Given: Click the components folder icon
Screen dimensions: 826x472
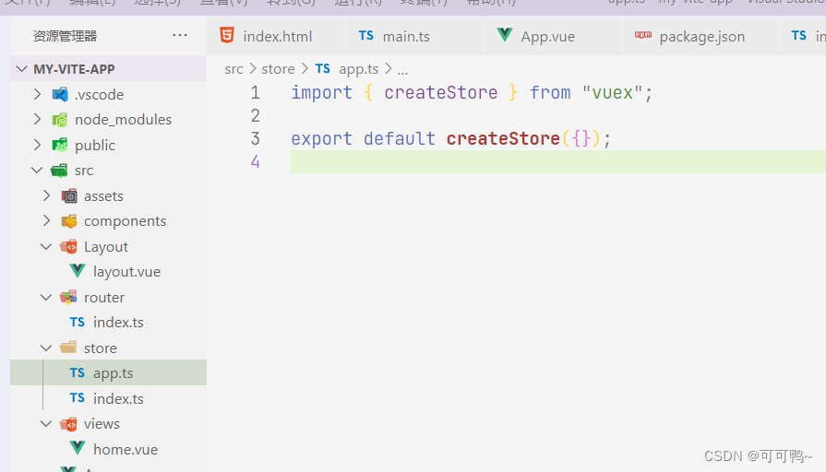Looking at the screenshot, I should point(69,221).
